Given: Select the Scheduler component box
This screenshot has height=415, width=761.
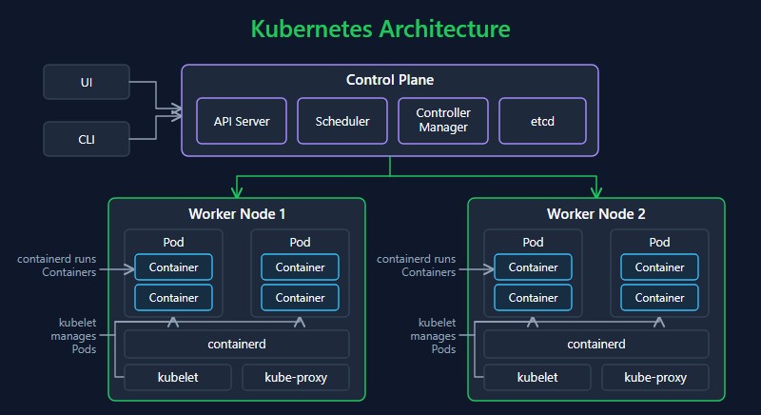Looking at the screenshot, I should [x=342, y=121].
